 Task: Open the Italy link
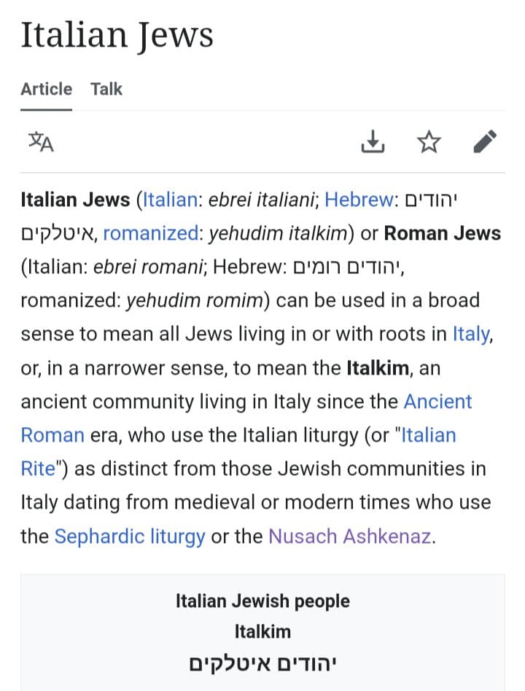click(x=472, y=334)
